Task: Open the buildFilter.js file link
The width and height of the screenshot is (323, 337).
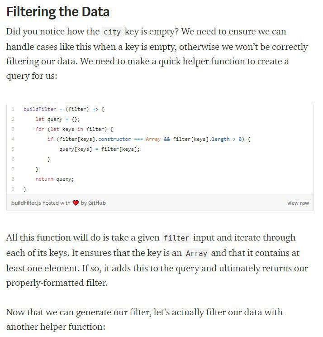Action: coord(26,203)
